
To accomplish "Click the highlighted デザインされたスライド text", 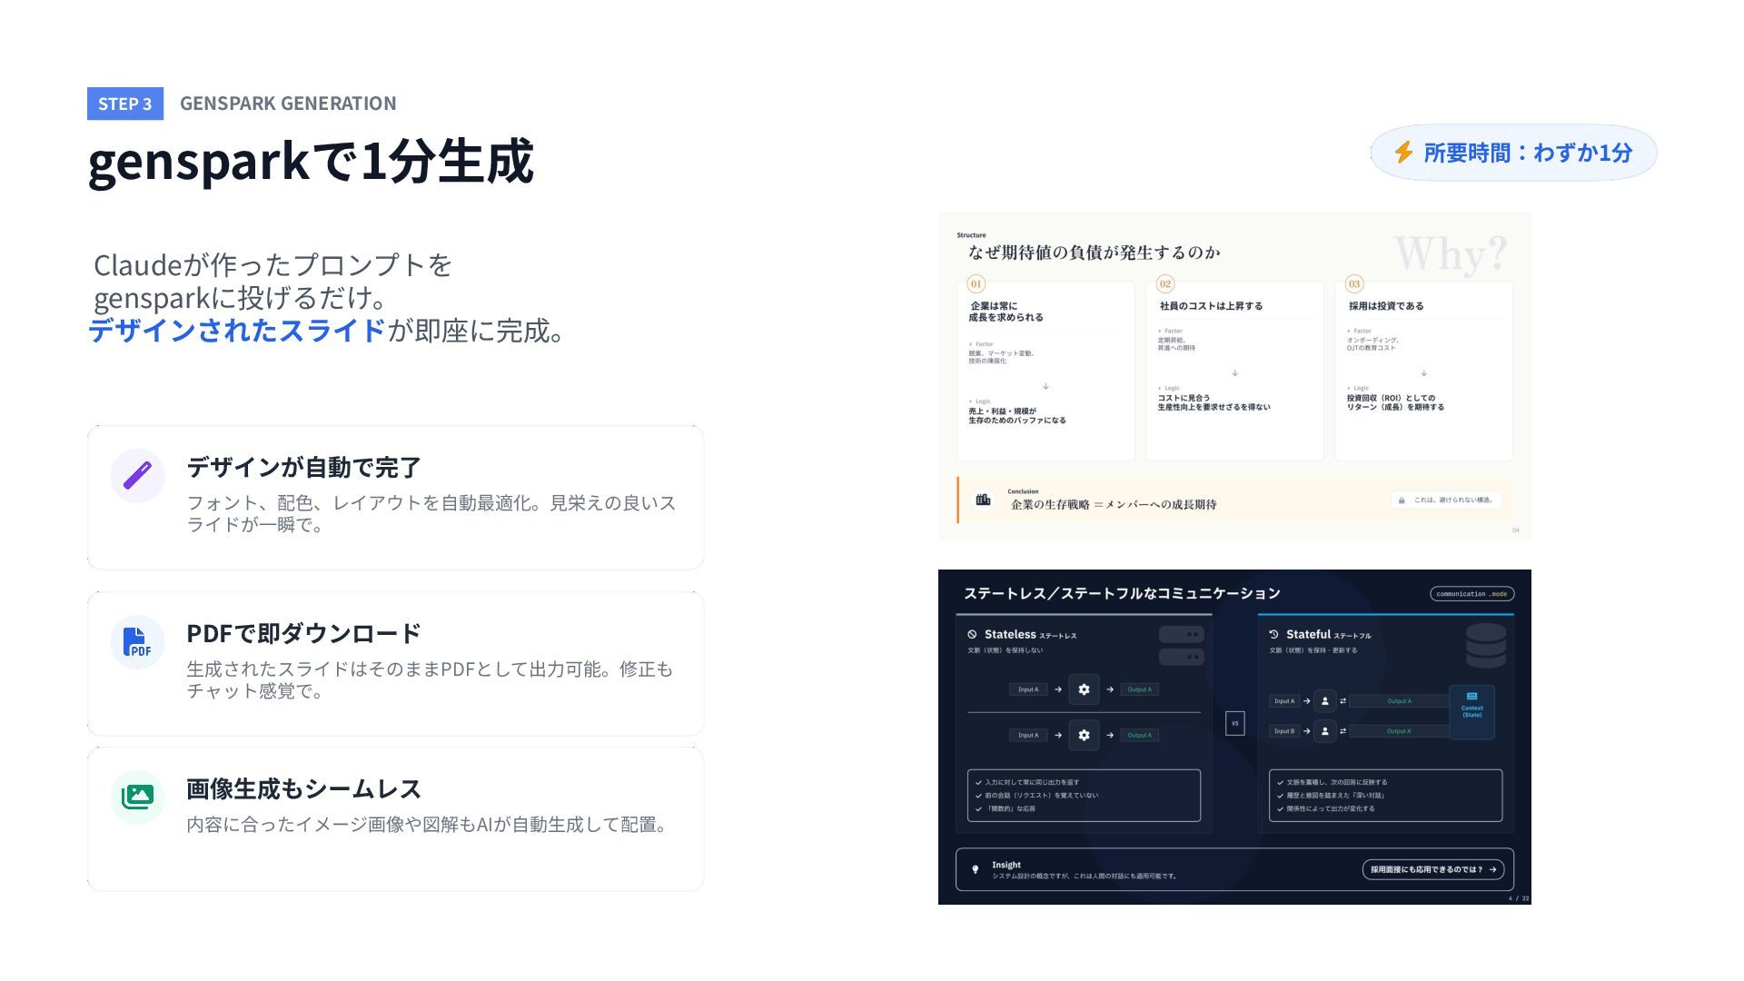I will pyautogui.click(x=237, y=331).
